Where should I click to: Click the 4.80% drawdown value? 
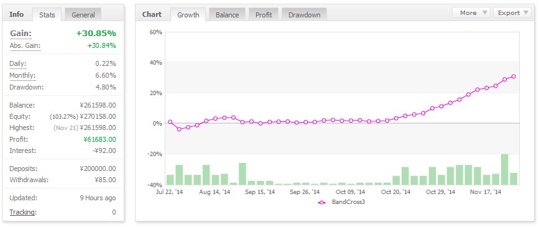[106, 87]
